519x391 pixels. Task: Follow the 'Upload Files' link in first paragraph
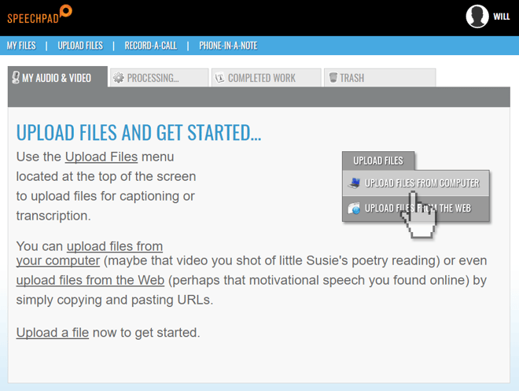pos(101,157)
